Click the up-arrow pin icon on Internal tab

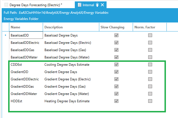click(97, 5)
